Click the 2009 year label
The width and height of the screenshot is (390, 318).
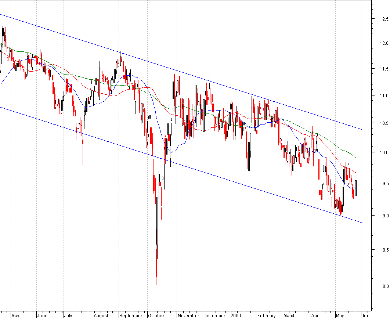point(235,315)
